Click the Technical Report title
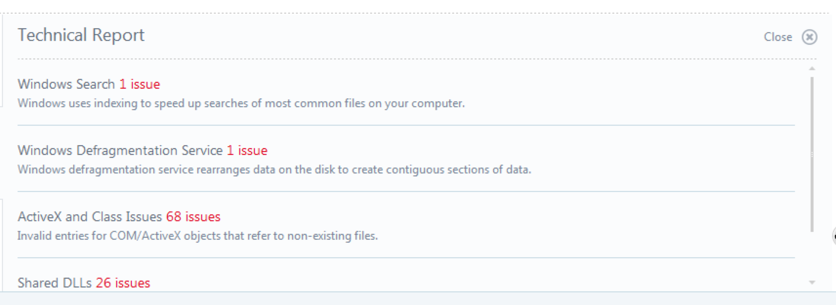The image size is (836, 305). pyautogui.click(x=81, y=35)
